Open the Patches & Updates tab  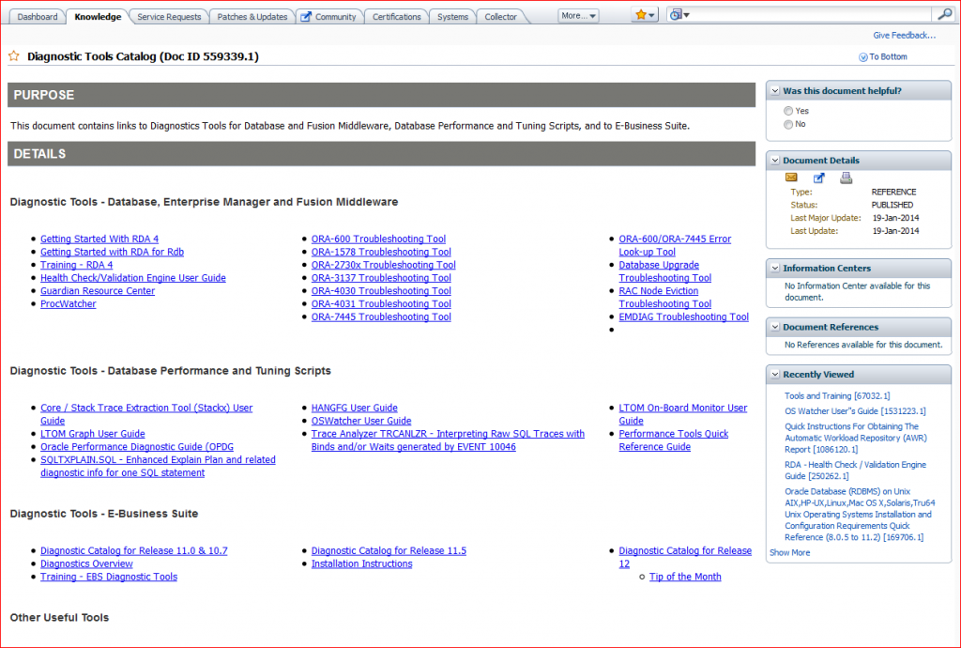tap(252, 17)
